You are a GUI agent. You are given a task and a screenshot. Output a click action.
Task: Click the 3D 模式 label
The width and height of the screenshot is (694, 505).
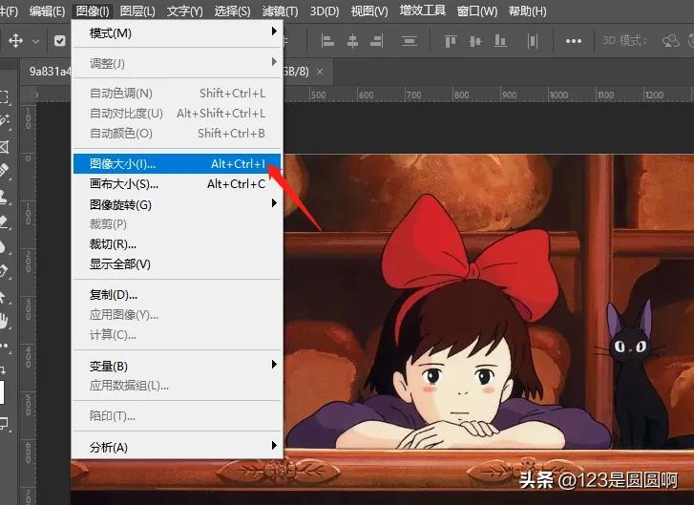tap(624, 41)
